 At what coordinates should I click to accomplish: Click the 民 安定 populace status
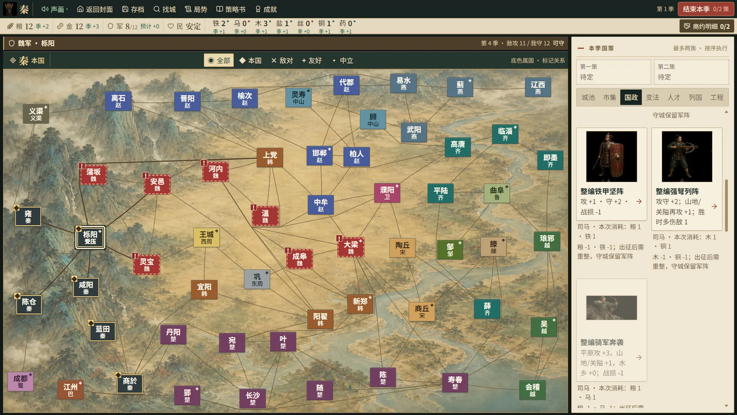click(x=184, y=26)
